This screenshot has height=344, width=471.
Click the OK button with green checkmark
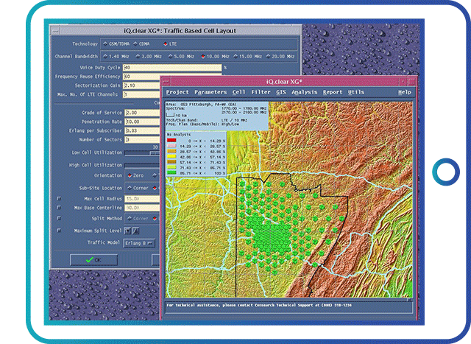[93, 260]
